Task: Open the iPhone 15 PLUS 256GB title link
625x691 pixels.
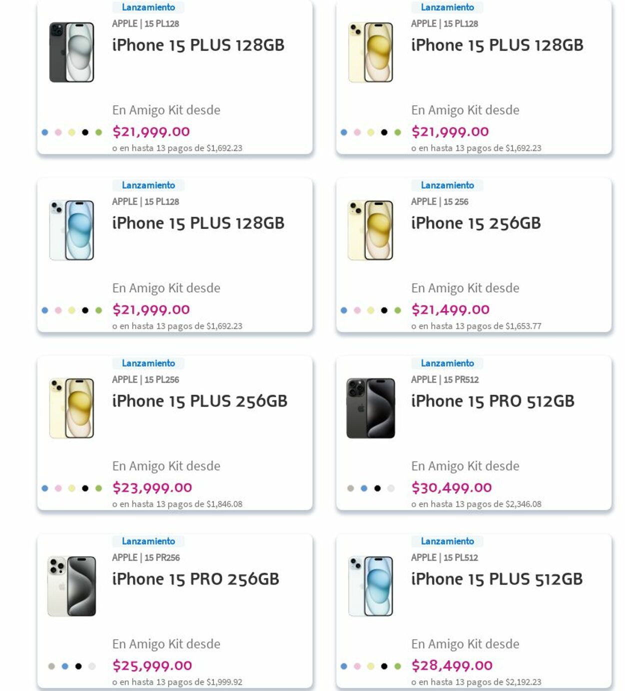Action: point(199,401)
